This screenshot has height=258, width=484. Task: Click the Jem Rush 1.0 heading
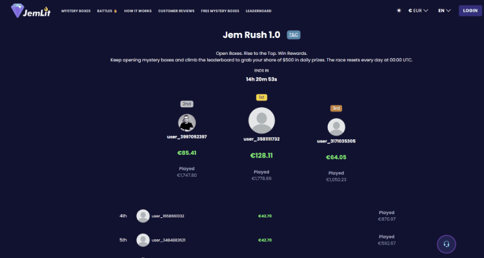252,35
